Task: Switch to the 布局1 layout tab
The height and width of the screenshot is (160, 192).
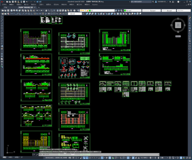Action: (10, 157)
